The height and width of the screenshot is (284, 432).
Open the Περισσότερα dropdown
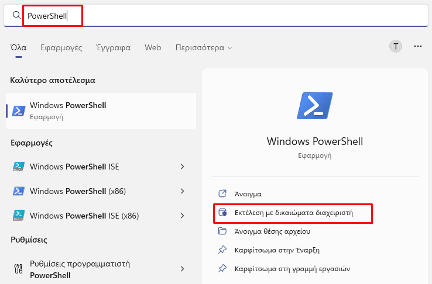coord(204,47)
